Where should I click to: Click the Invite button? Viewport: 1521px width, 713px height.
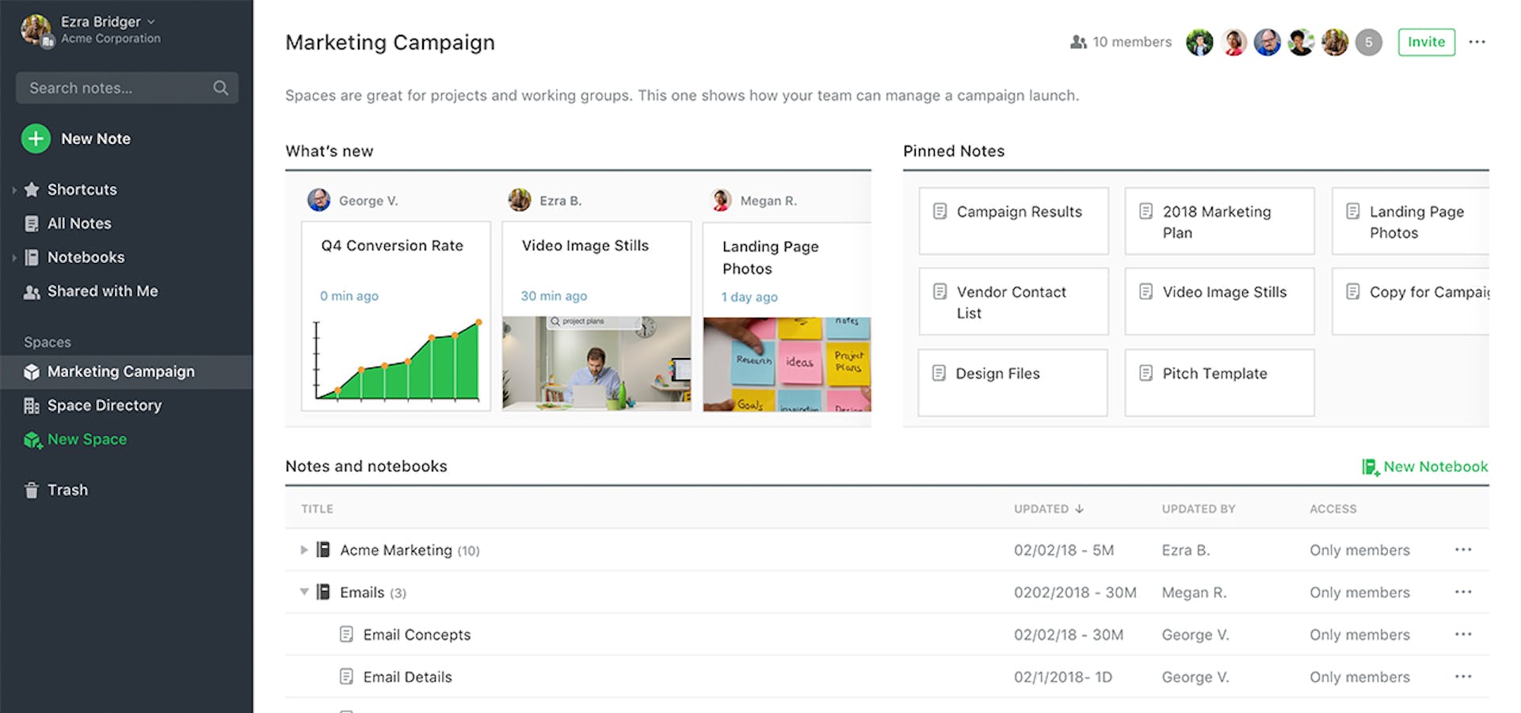(1426, 42)
